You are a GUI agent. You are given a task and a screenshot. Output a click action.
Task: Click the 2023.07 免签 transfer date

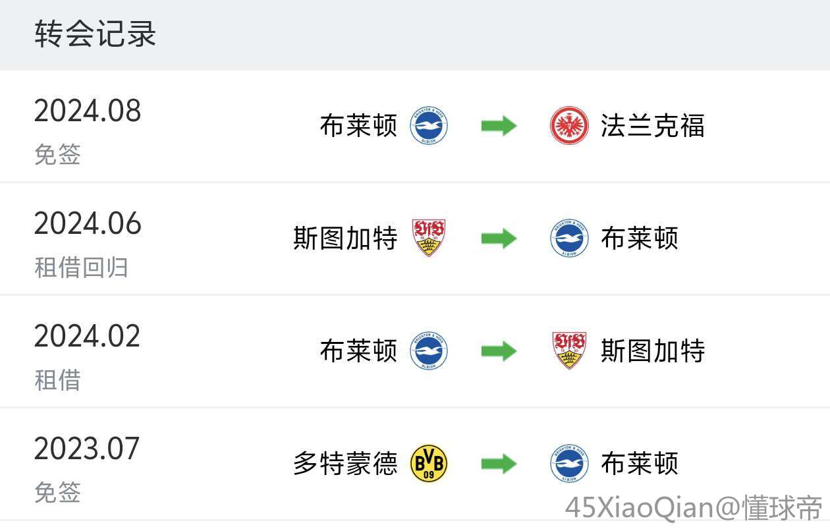pos(87,449)
